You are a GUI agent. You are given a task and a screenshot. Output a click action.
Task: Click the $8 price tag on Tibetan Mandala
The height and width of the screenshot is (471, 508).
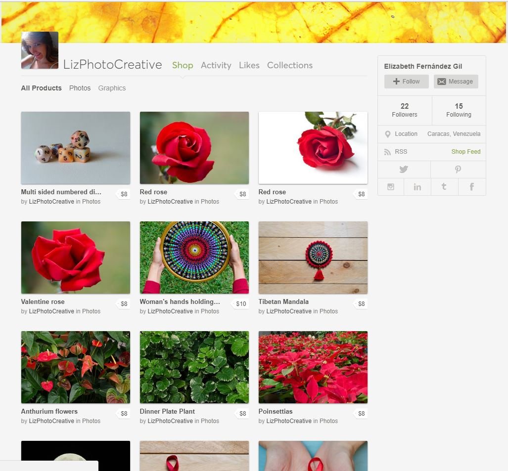[x=361, y=303]
